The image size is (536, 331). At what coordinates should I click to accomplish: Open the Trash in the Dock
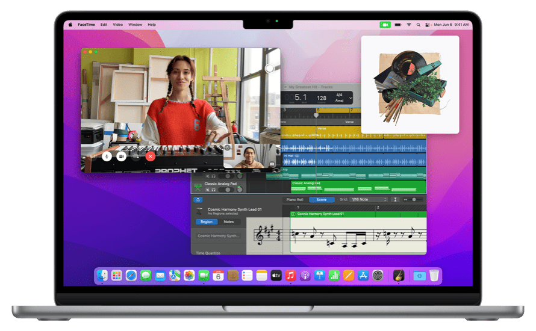[x=434, y=275]
